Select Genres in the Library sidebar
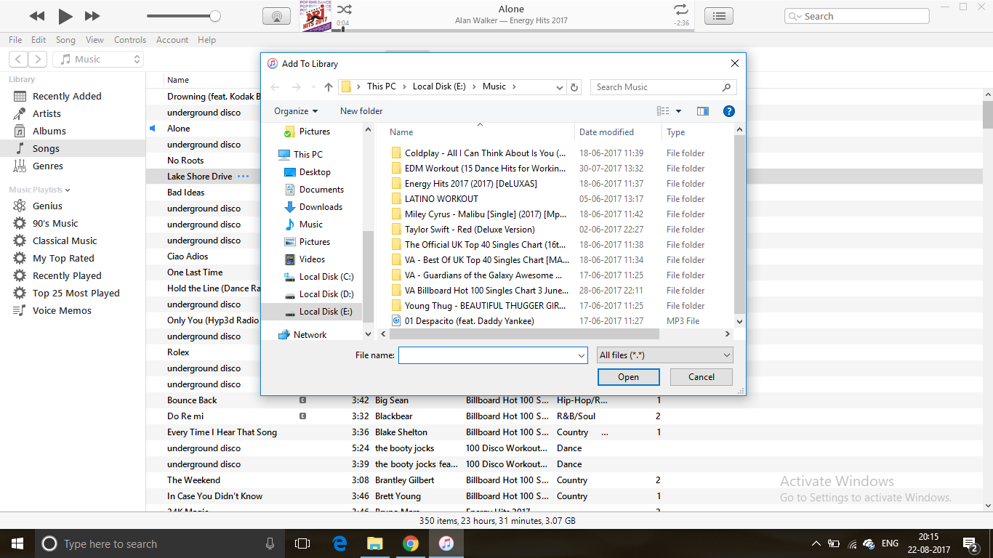The height and width of the screenshot is (558, 993). tap(48, 166)
